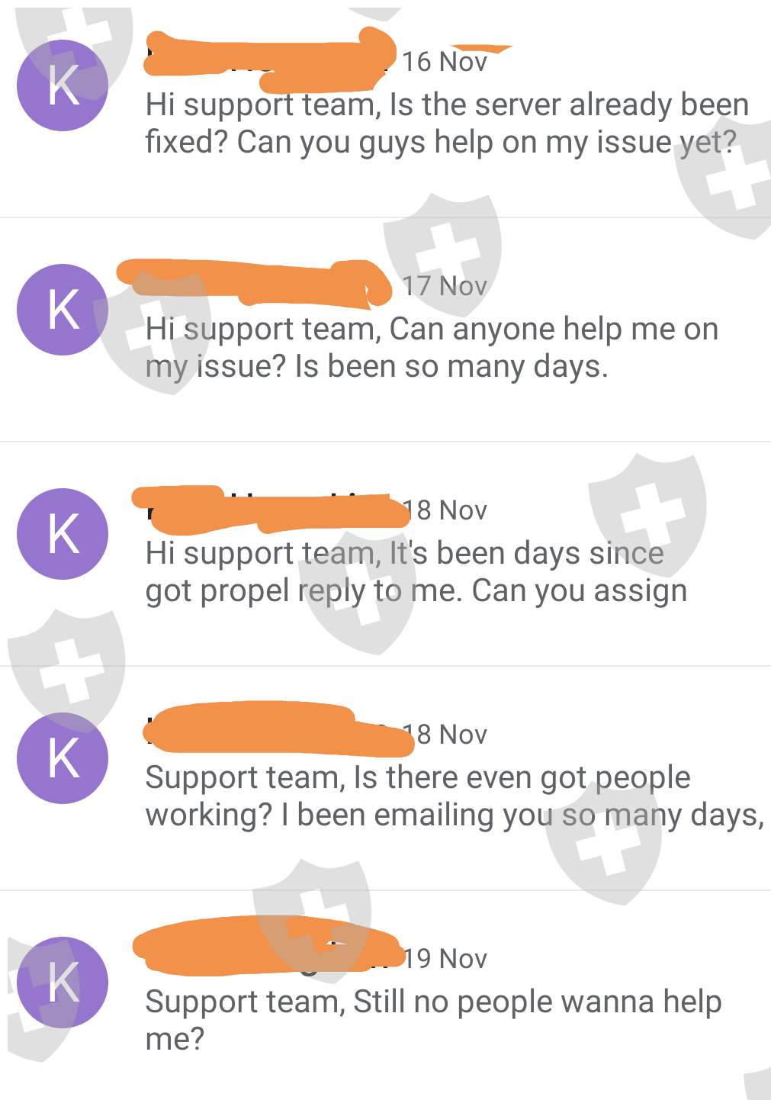The image size is (771, 1100).
Task: Tap K avatar on 'It's been days' email
Action: (63, 534)
